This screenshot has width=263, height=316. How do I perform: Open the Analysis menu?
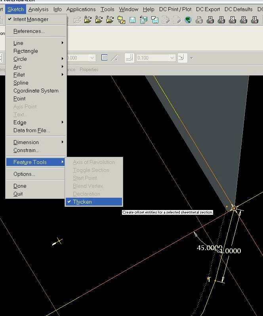click(38, 9)
